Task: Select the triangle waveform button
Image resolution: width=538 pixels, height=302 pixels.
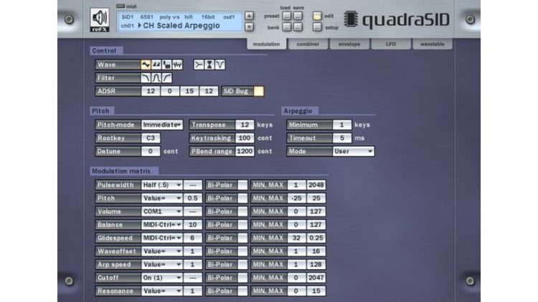Action: (146, 64)
